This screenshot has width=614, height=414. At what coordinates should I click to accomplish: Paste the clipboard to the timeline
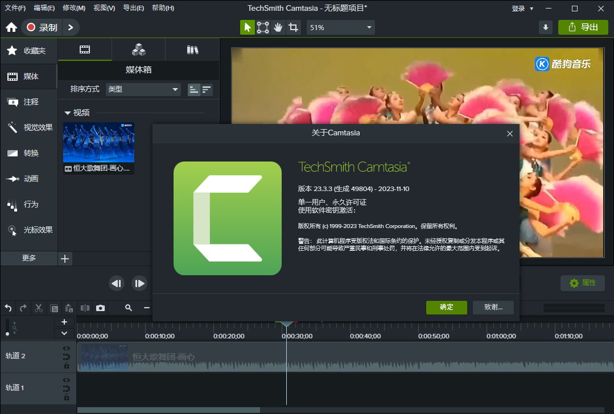pos(69,308)
